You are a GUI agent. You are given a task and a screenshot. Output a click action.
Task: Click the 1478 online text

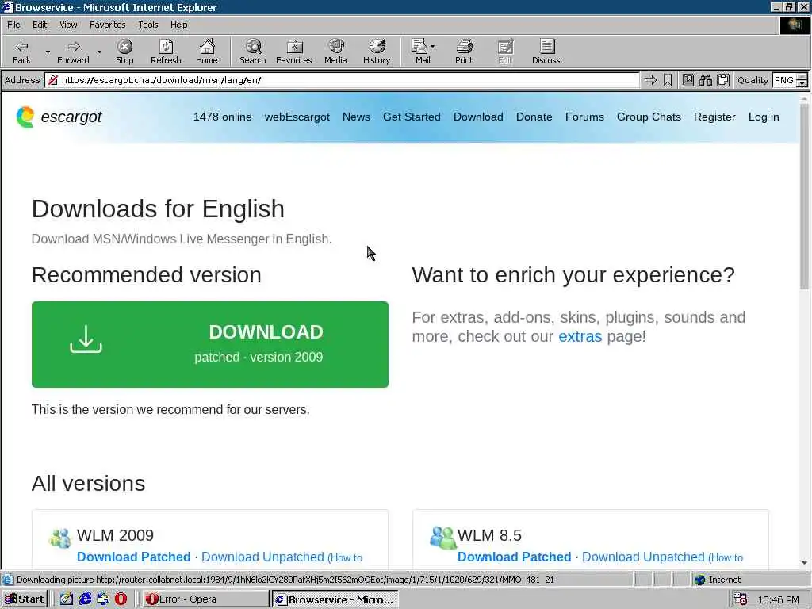(x=222, y=117)
